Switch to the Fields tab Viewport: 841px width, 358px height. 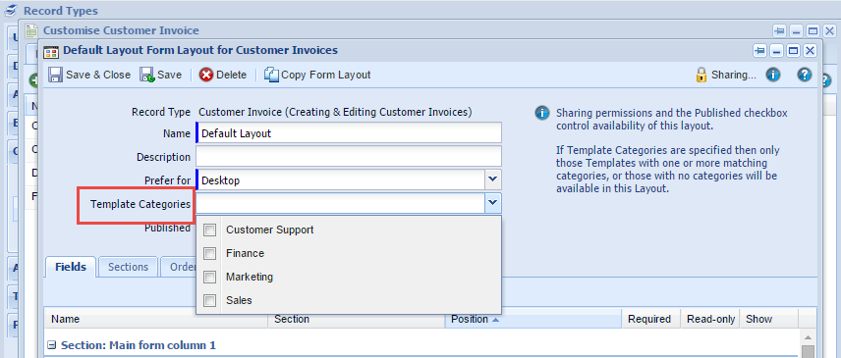[x=71, y=267]
